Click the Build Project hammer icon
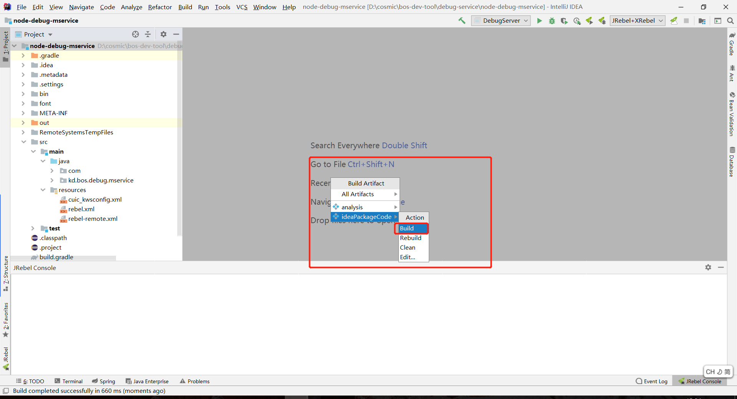Screen dimensions: 737x399 click(x=462, y=21)
